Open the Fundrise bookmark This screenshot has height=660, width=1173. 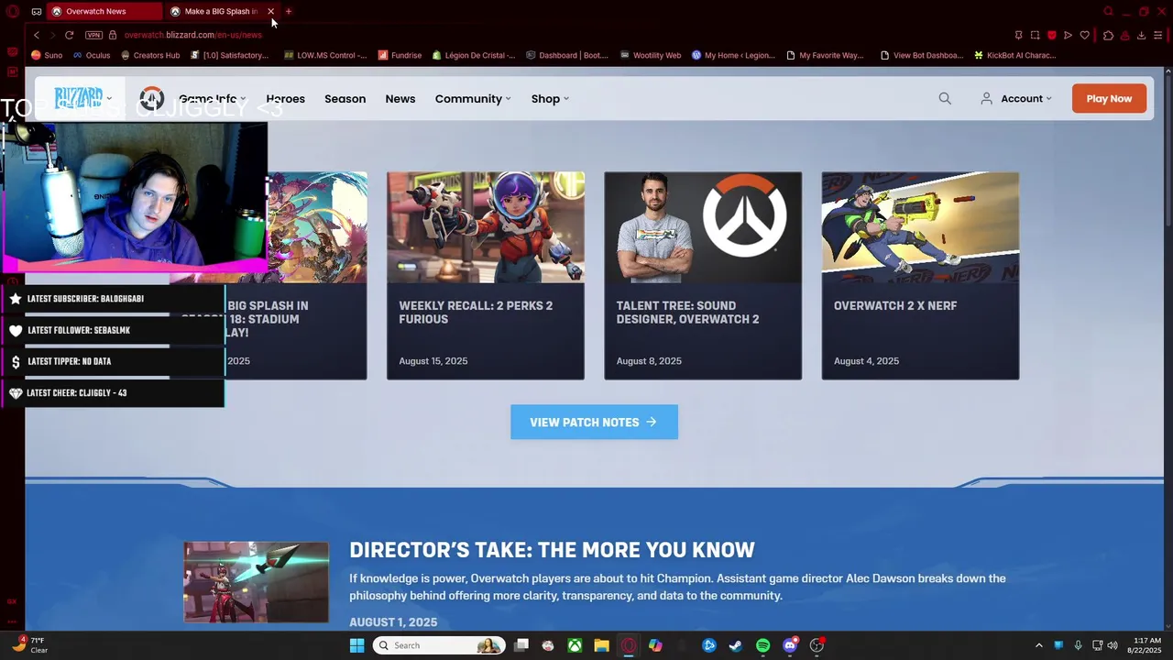[x=400, y=55]
